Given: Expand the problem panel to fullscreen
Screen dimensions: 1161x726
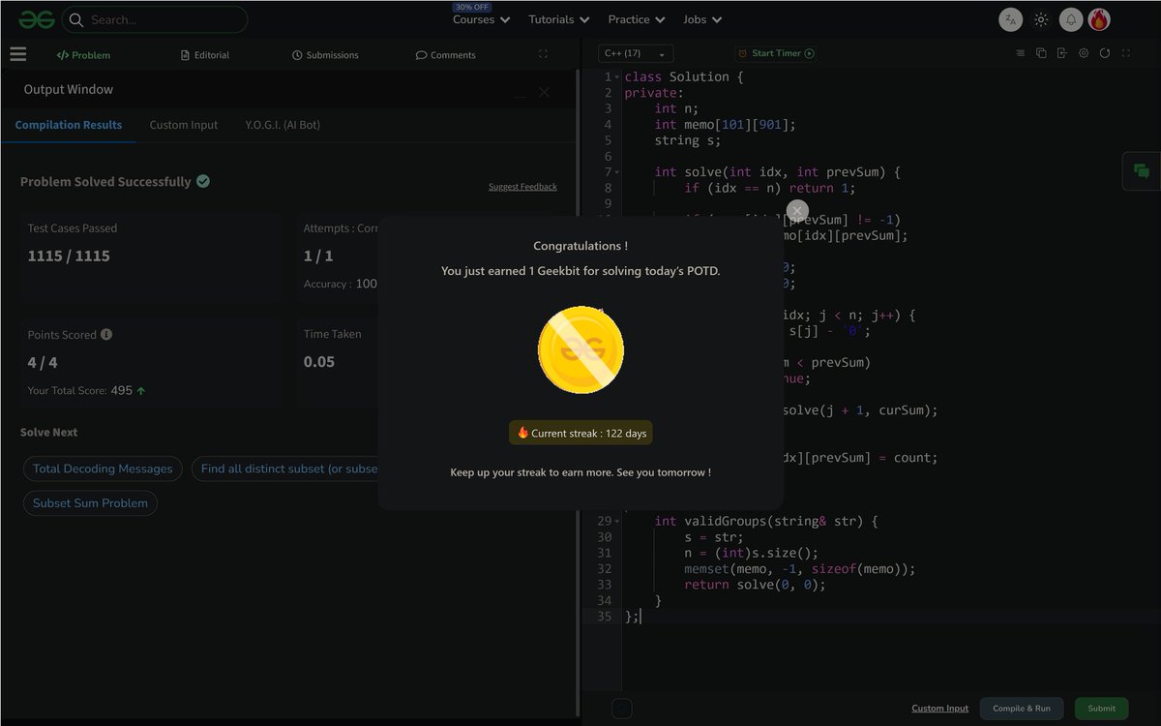Looking at the screenshot, I should [543, 54].
